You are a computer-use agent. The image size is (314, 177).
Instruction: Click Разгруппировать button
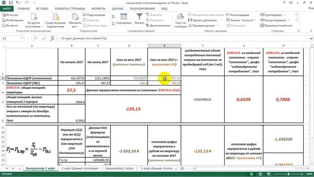273,20
